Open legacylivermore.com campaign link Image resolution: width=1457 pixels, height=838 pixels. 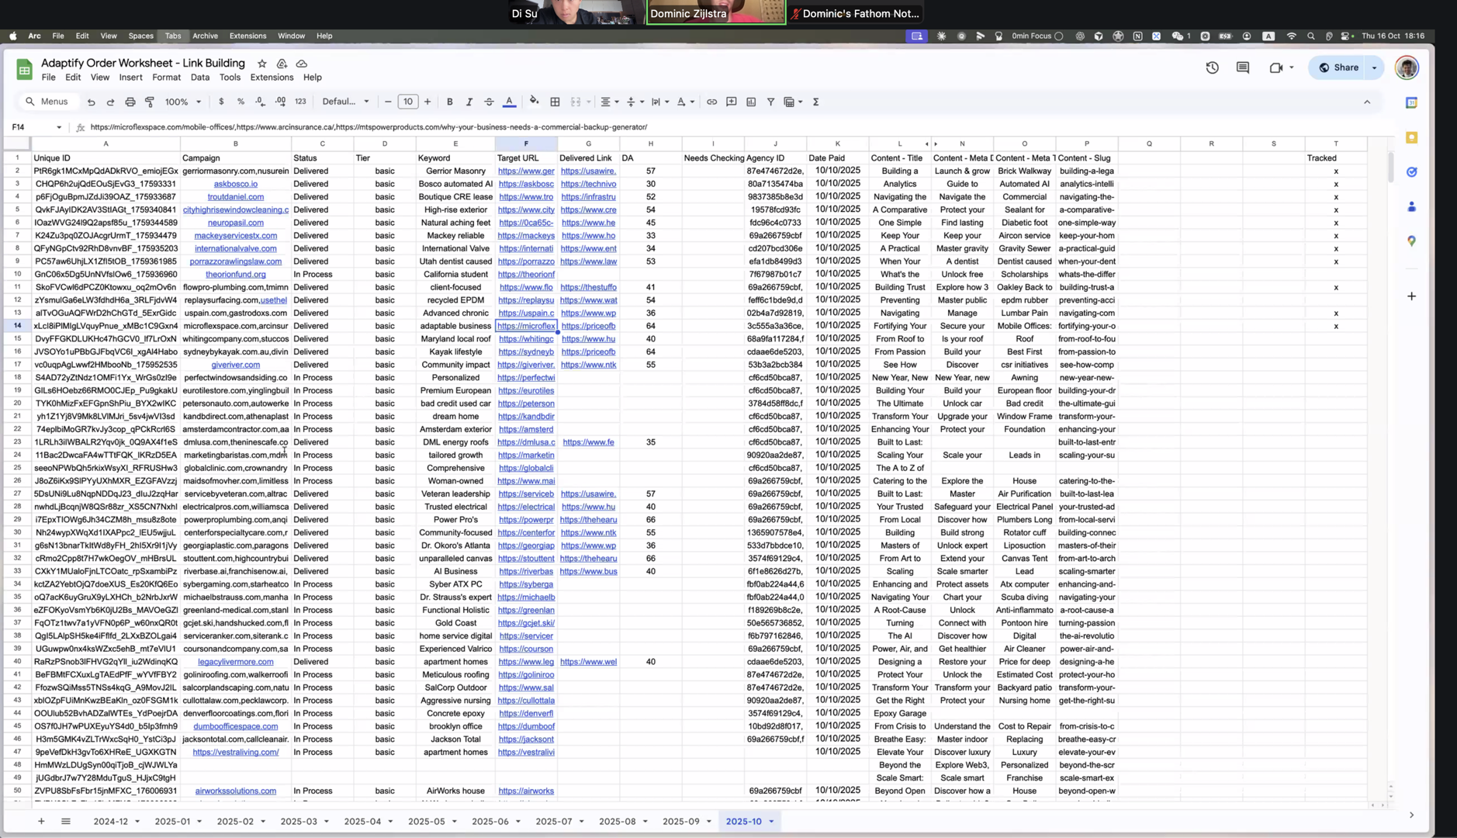point(235,662)
